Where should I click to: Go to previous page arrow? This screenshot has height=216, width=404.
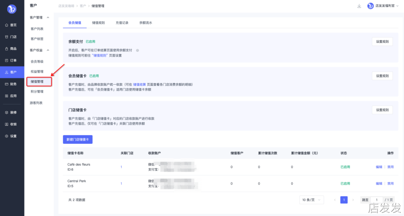click(x=335, y=200)
